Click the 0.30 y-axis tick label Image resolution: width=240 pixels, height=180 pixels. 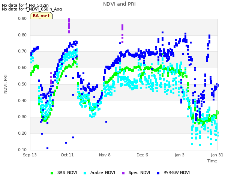22,117
